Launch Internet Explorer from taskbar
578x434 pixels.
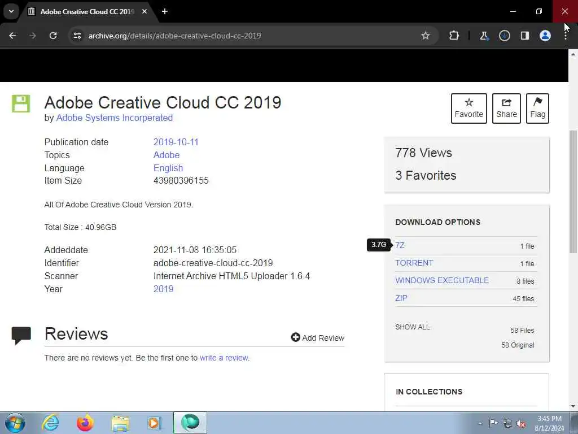pyautogui.click(x=50, y=423)
